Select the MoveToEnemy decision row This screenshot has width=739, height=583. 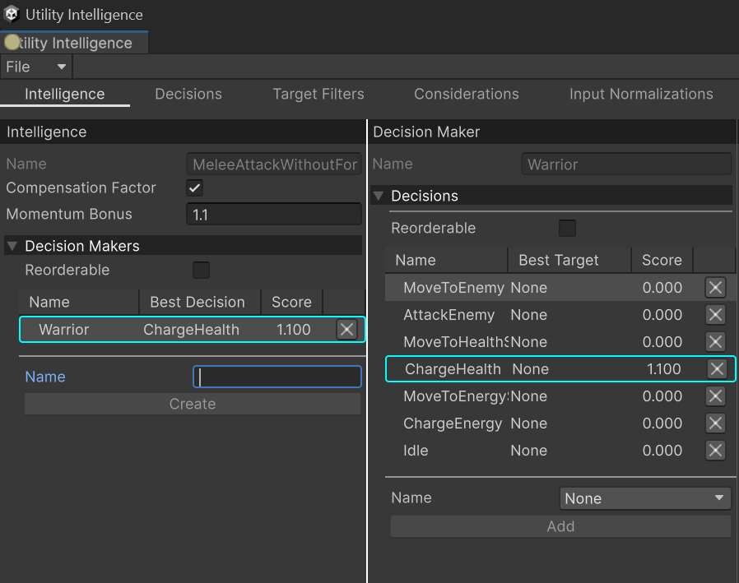[x=560, y=287]
